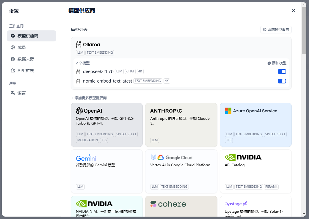Select the Gemini provider card description

pos(96,165)
